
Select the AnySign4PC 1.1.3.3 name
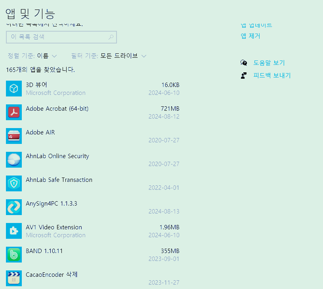tap(52, 204)
